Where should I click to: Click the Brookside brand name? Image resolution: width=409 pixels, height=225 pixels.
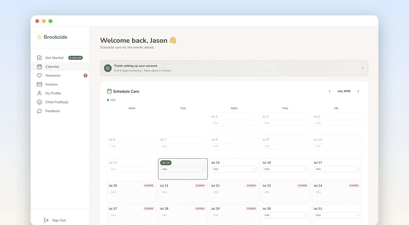coord(56,37)
